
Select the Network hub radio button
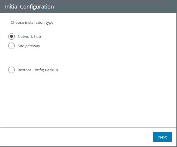11,37
